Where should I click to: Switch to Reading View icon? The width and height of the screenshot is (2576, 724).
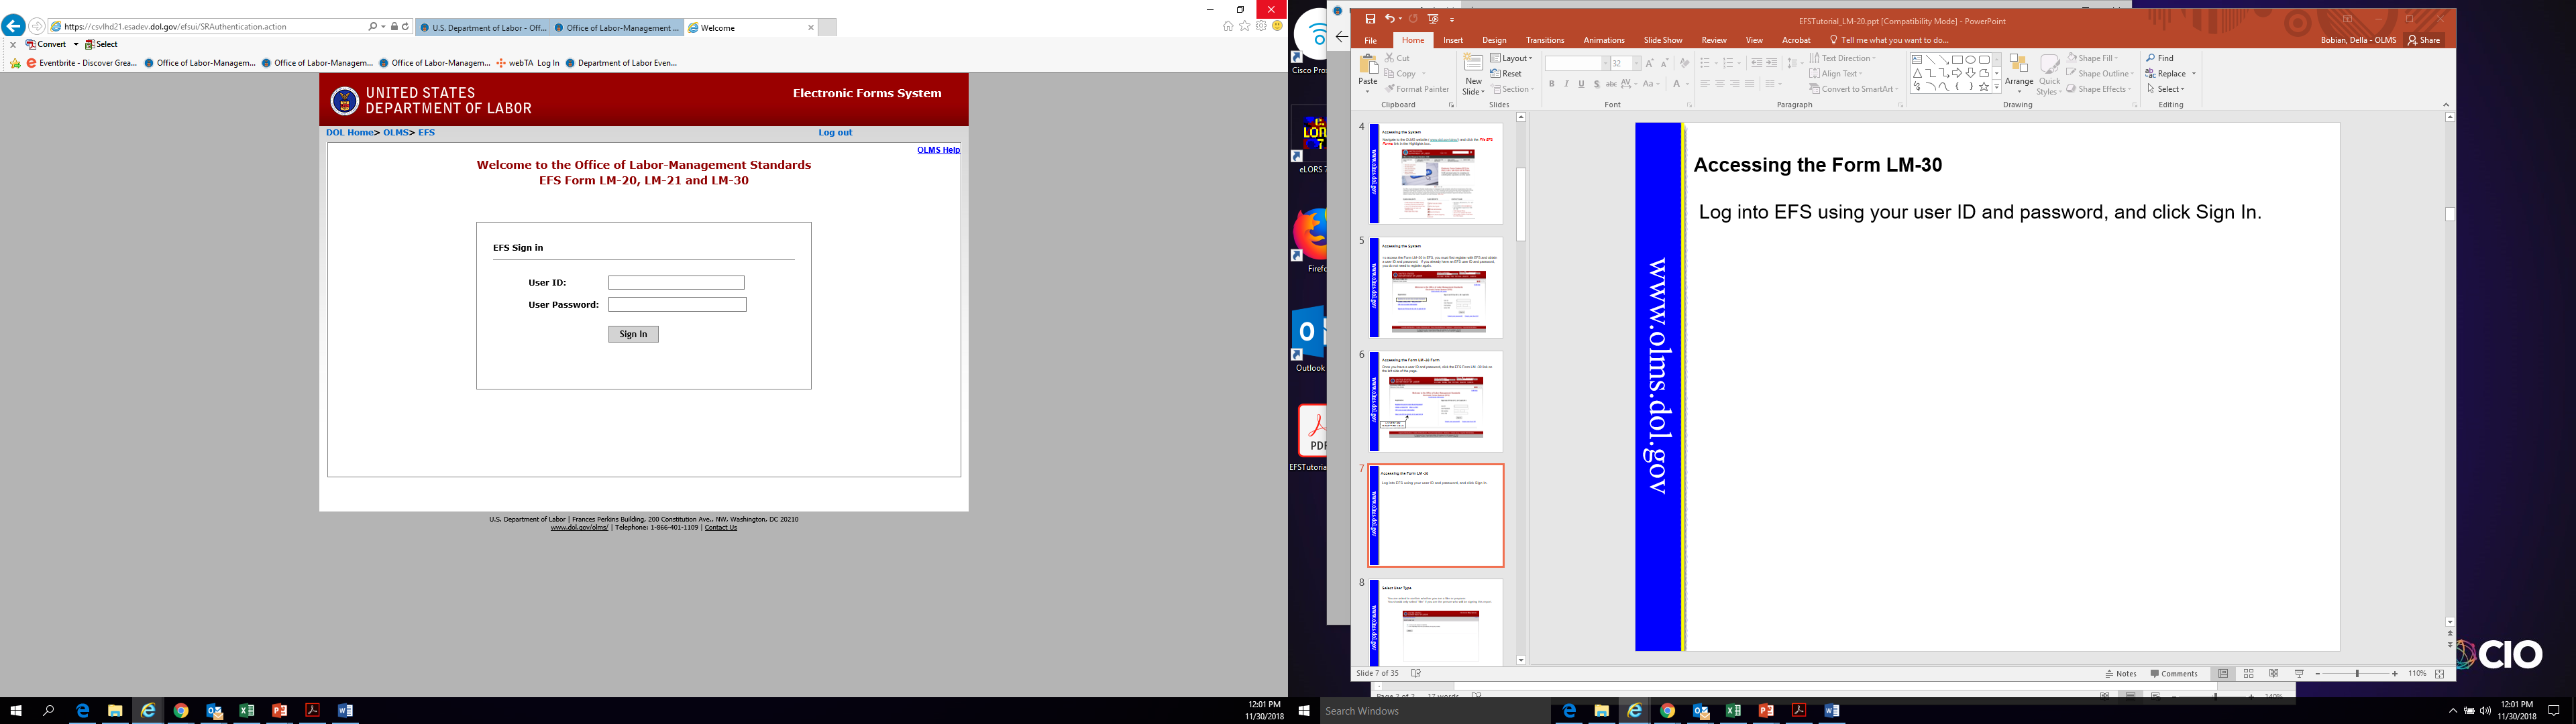tap(2273, 674)
